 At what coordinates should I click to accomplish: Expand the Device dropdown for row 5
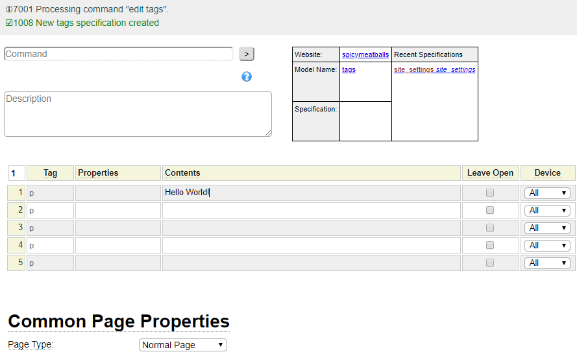(x=547, y=263)
